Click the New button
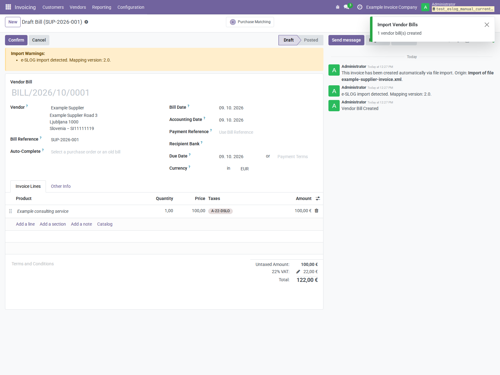The width and height of the screenshot is (500, 375). [x=13, y=22]
